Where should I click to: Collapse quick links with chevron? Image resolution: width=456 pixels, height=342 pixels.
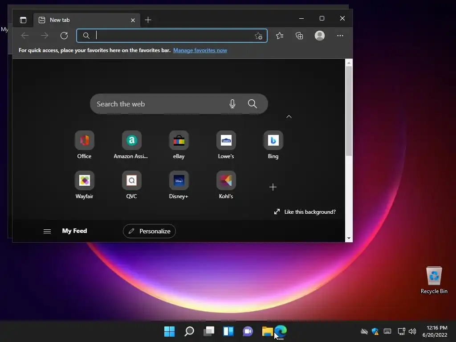point(289,117)
